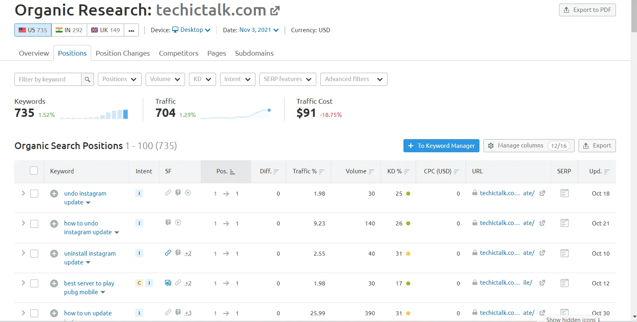Open the KD filter dropdown
The image size is (637, 322).
pos(203,79)
